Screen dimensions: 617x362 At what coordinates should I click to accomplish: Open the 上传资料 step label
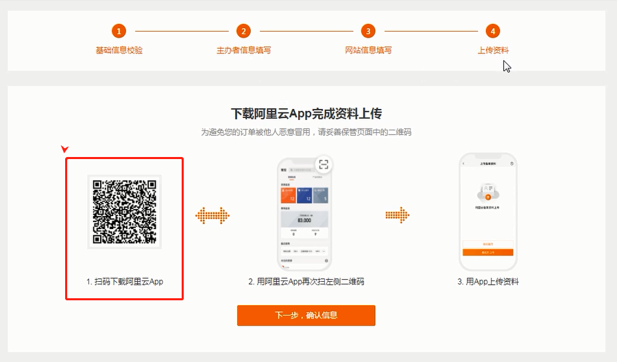[x=493, y=50]
